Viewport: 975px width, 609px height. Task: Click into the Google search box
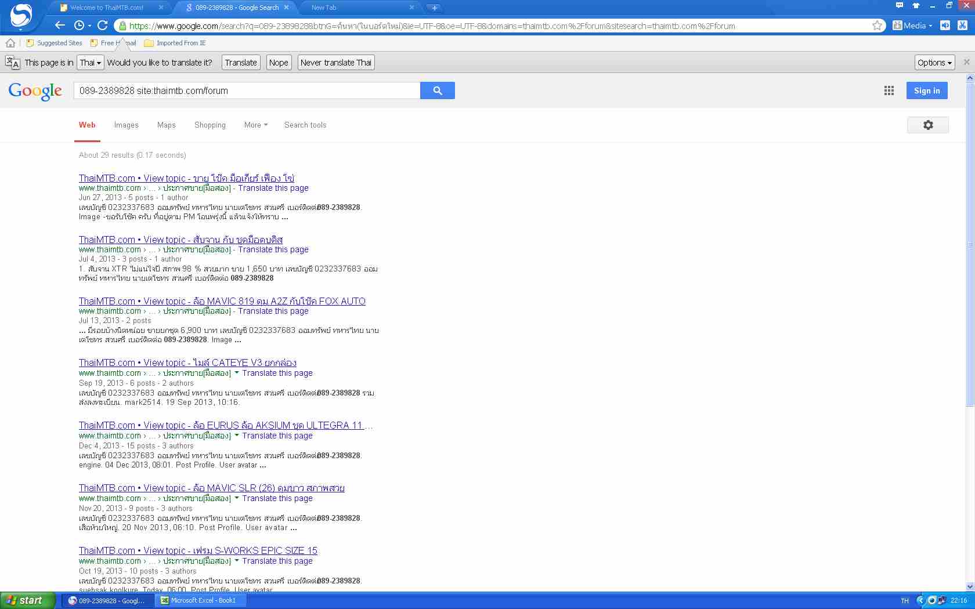tap(247, 90)
